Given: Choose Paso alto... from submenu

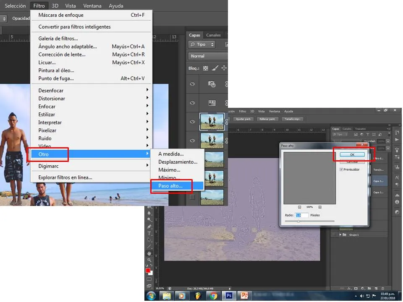Looking at the screenshot, I should tap(177, 186).
